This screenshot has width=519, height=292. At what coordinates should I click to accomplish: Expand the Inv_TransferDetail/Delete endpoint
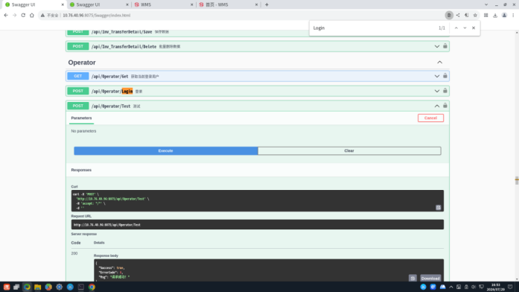point(437,46)
